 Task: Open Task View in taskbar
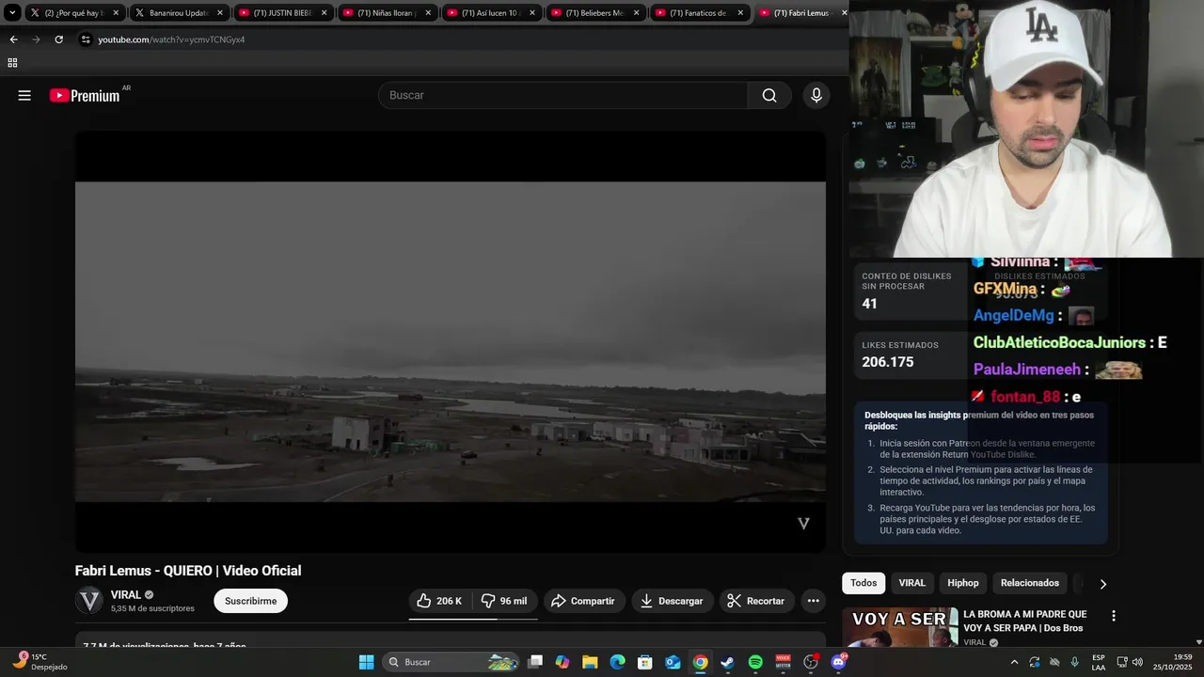click(x=535, y=662)
